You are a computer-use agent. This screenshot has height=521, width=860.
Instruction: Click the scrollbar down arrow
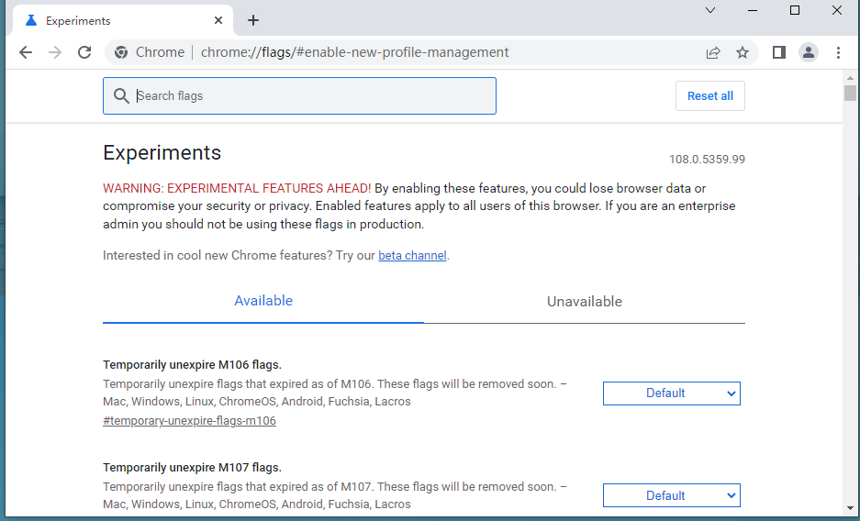[x=851, y=507]
